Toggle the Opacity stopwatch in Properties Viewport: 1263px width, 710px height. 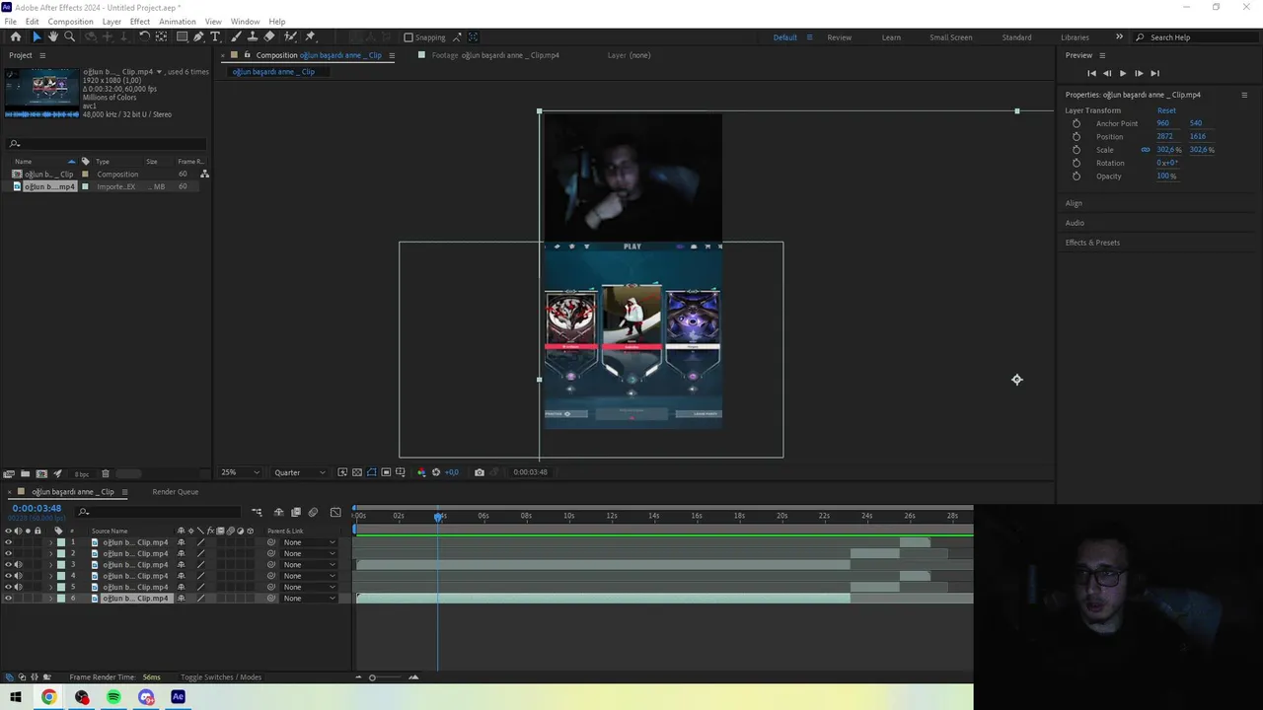pyautogui.click(x=1077, y=177)
